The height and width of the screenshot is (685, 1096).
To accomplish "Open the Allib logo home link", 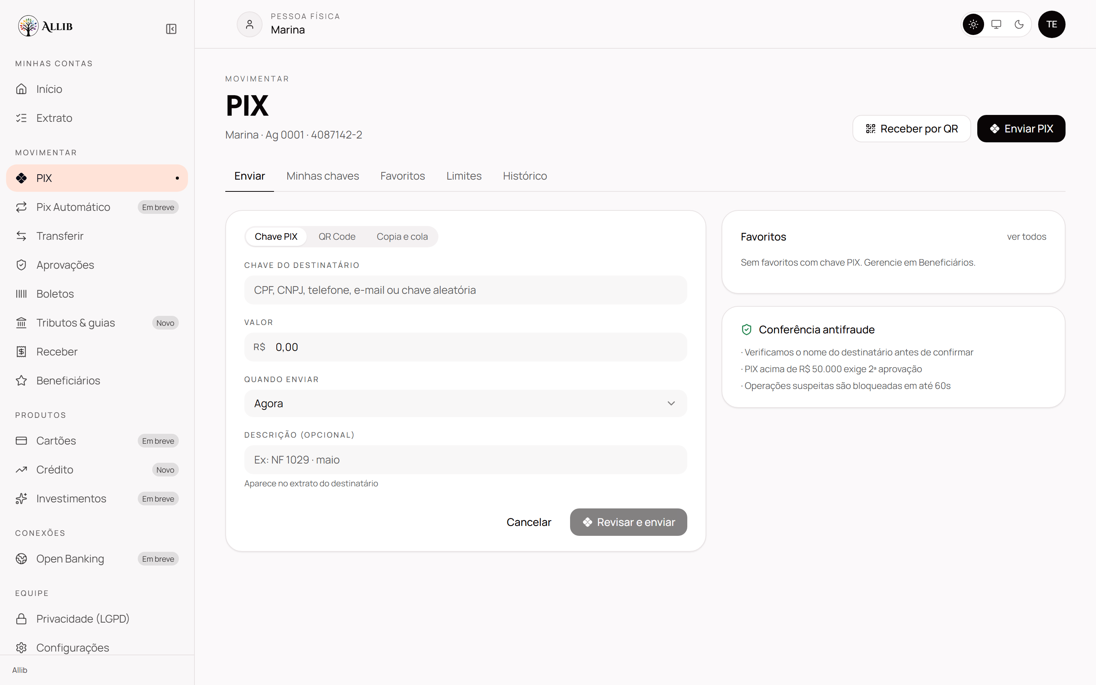I will click(45, 26).
